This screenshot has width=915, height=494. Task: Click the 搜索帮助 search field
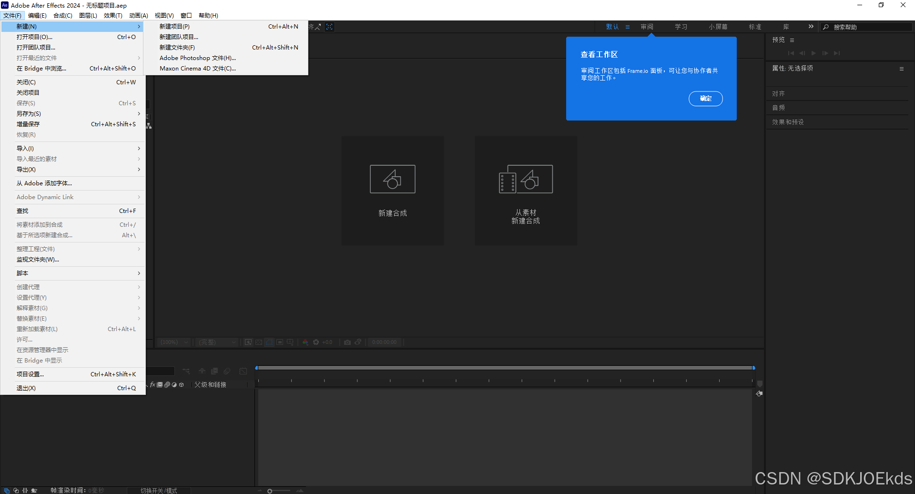(x=866, y=27)
